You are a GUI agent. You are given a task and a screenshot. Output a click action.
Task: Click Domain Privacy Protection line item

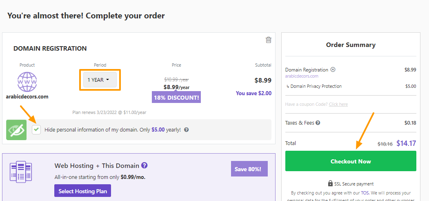pos(313,86)
